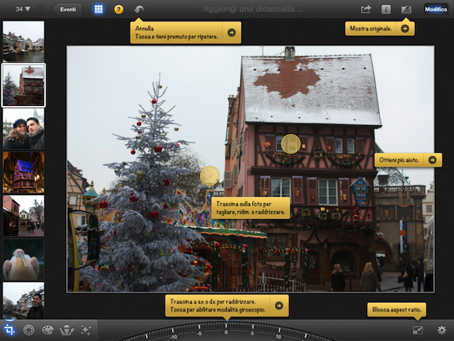Tap the Mostra originale photo icon

[x=406, y=10]
